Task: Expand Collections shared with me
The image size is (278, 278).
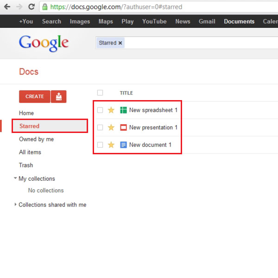Action: pos(15,205)
